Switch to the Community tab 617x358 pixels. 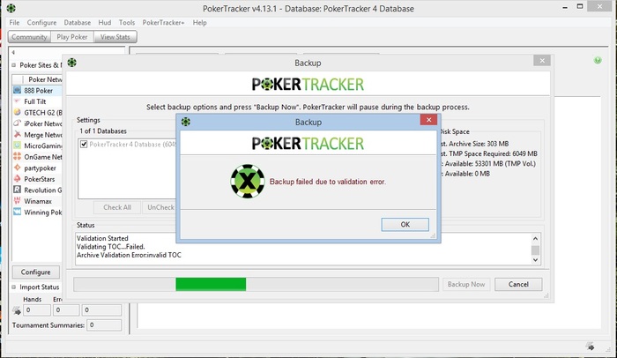click(x=29, y=37)
